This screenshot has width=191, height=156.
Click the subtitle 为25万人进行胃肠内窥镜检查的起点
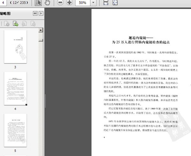pos(141,42)
